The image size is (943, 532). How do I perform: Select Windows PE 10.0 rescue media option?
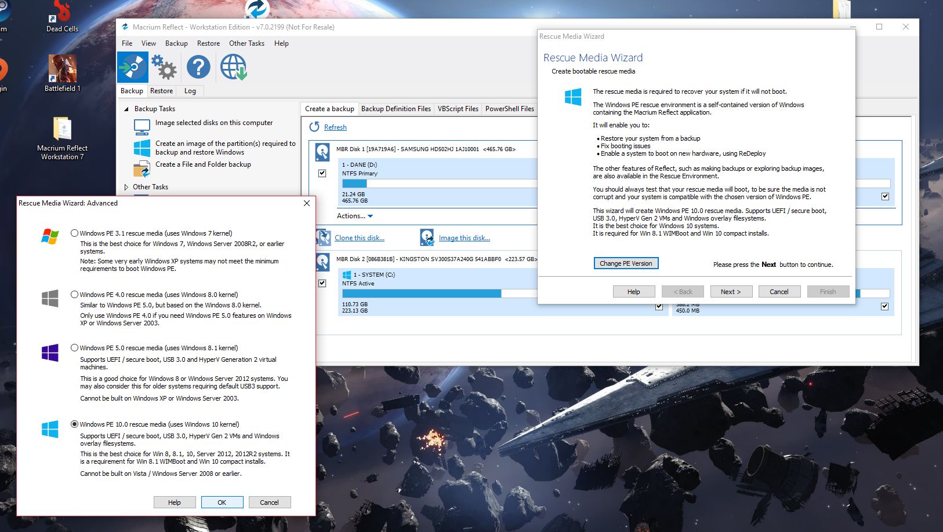[74, 424]
